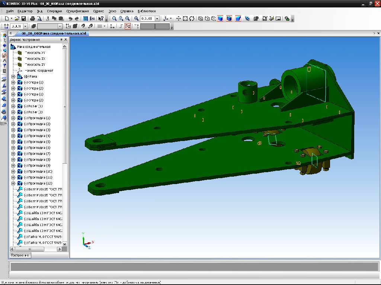Click the zoom-in magnifier icon

tap(114, 19)
